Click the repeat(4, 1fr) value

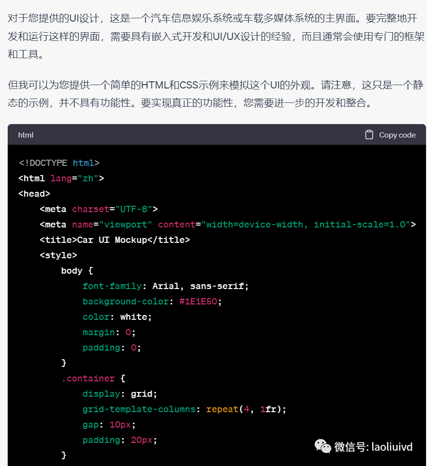coord(246,409)
